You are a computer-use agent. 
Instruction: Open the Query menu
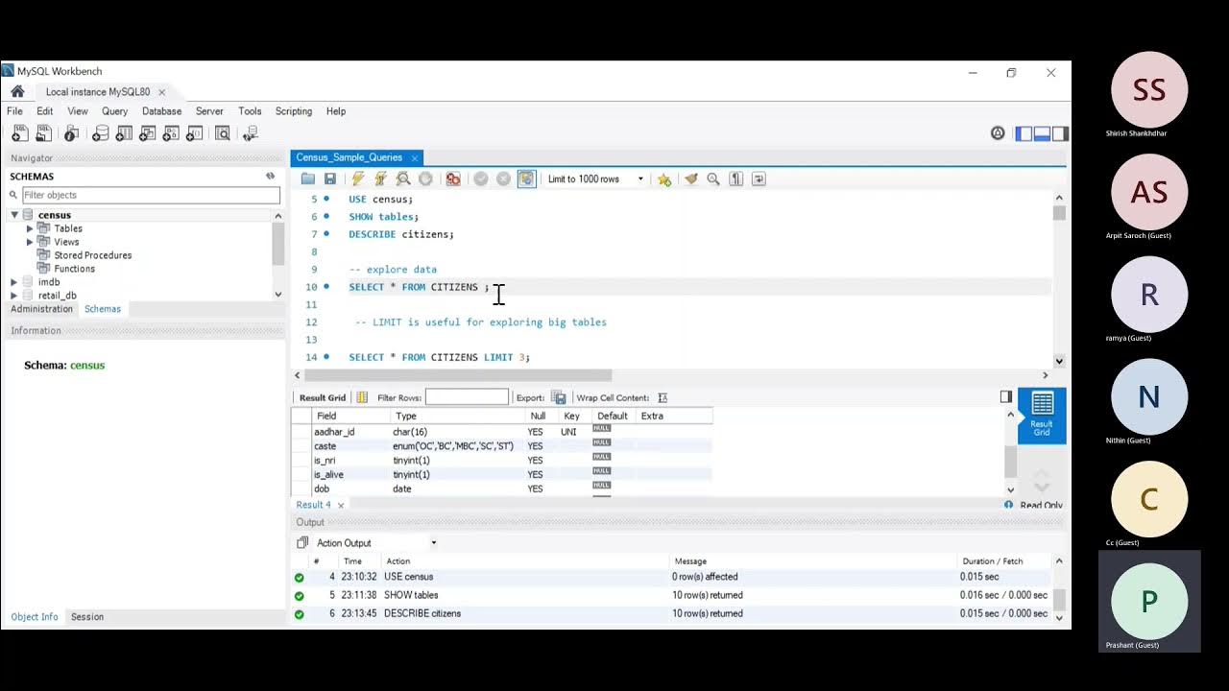(x=114, y=111)
